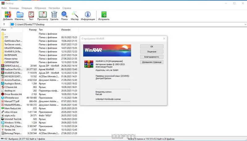Open the Find (Поиск) magnifier tool

coord(64,15)
